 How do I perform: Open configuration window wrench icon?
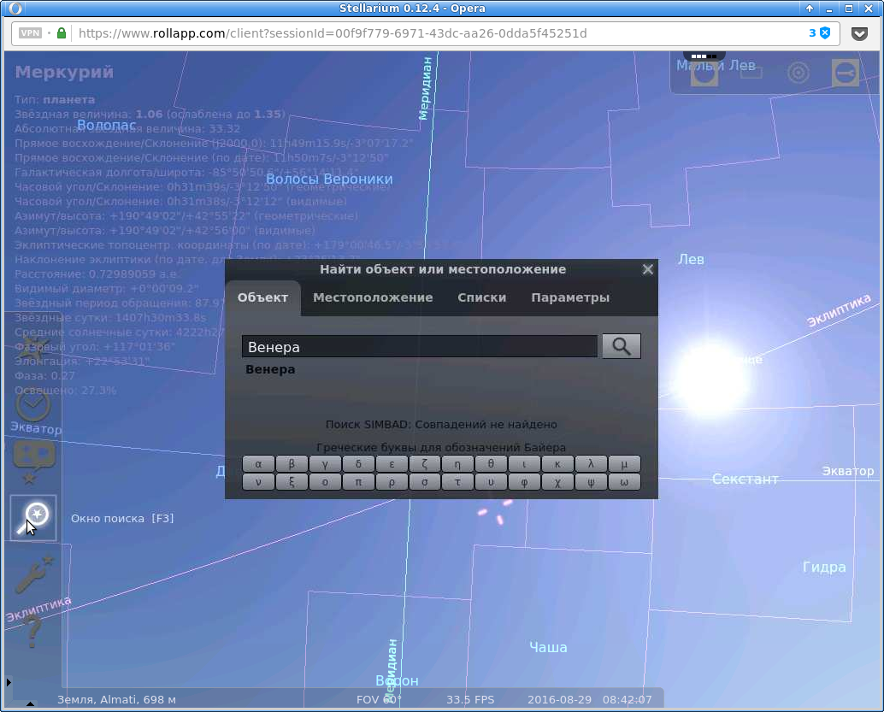click(x=32, y=574)
